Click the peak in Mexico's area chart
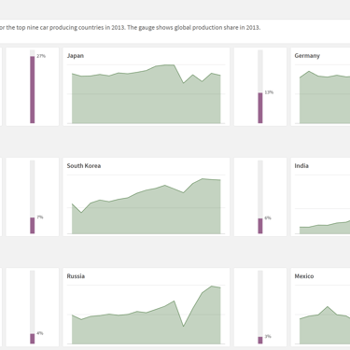350x350 pixels. [328, 307]
